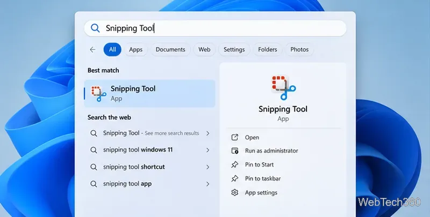Expand chevron next to 'snipping tool shortcut'

[x=208, y=167]
